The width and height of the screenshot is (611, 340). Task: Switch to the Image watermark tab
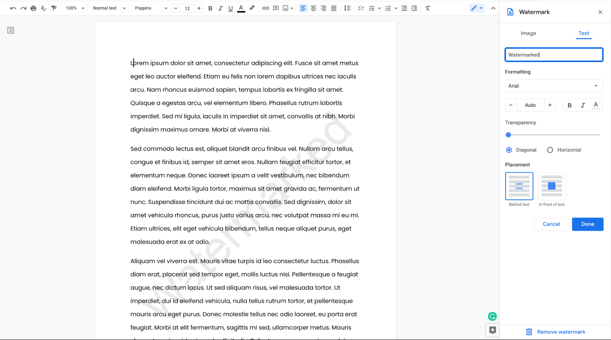pyautogui.click(x=528, y=33)
